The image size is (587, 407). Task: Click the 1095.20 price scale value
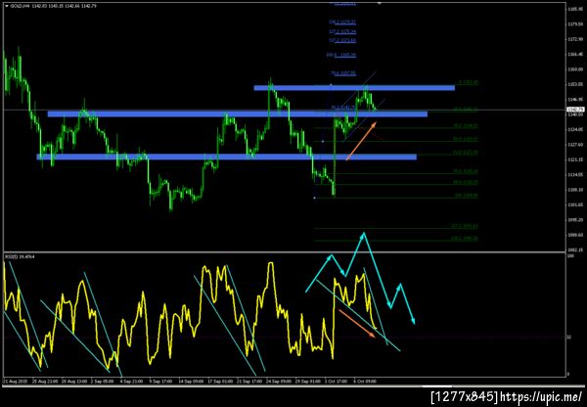(576, 220)
